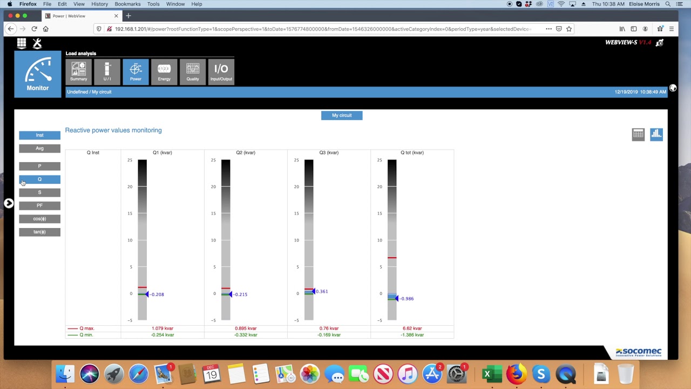Click the Socomec logo
The width and height of the screenshot is (691, 389).
(639, 352)
